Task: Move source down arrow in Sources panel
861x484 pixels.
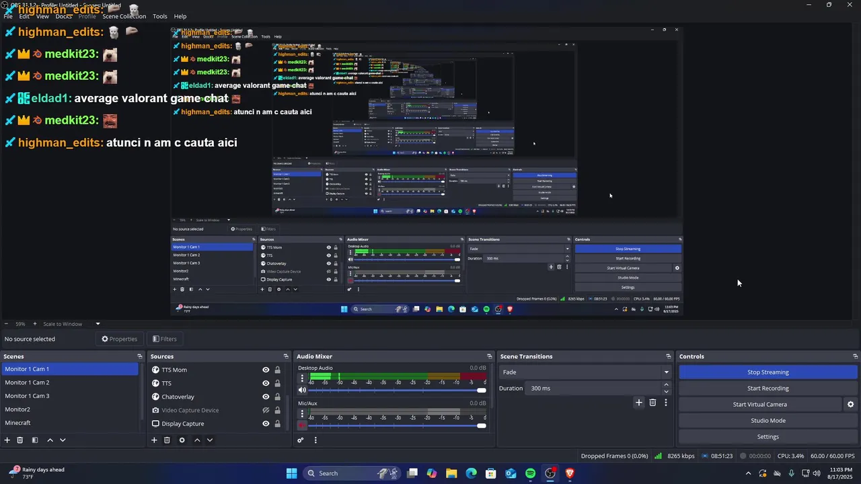Action: [209, 440]
